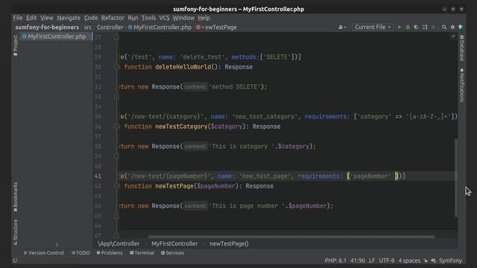This screenshot has width=477, height=268.
Task: Click the profiler run icon beside coverage
Action: 425,27
